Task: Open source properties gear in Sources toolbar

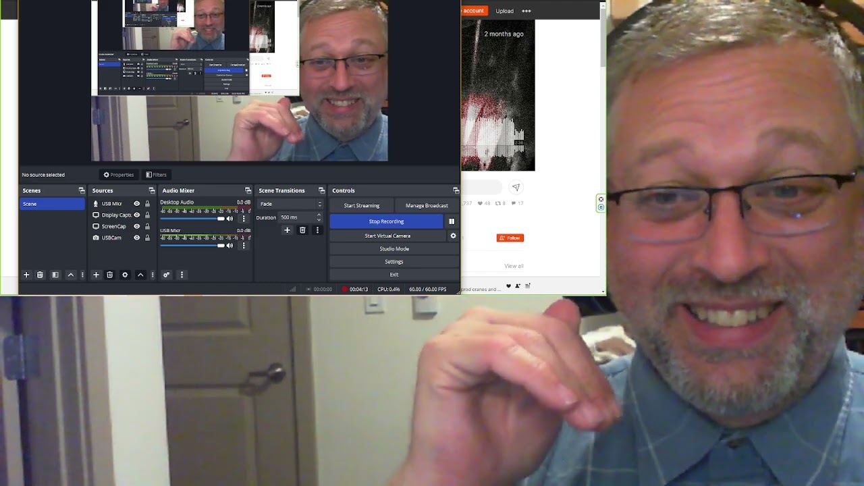Action: coord(125,275)
